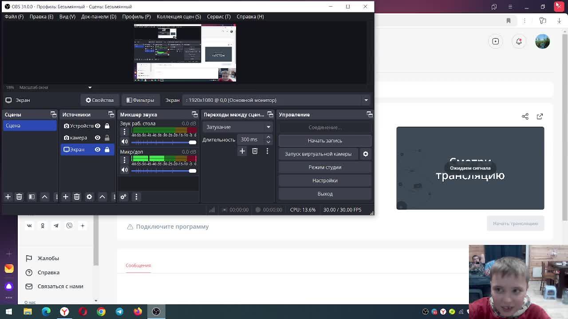Screen dimensions: 568x319
Task: Click Начать запись button
Action: coord(325,140)
